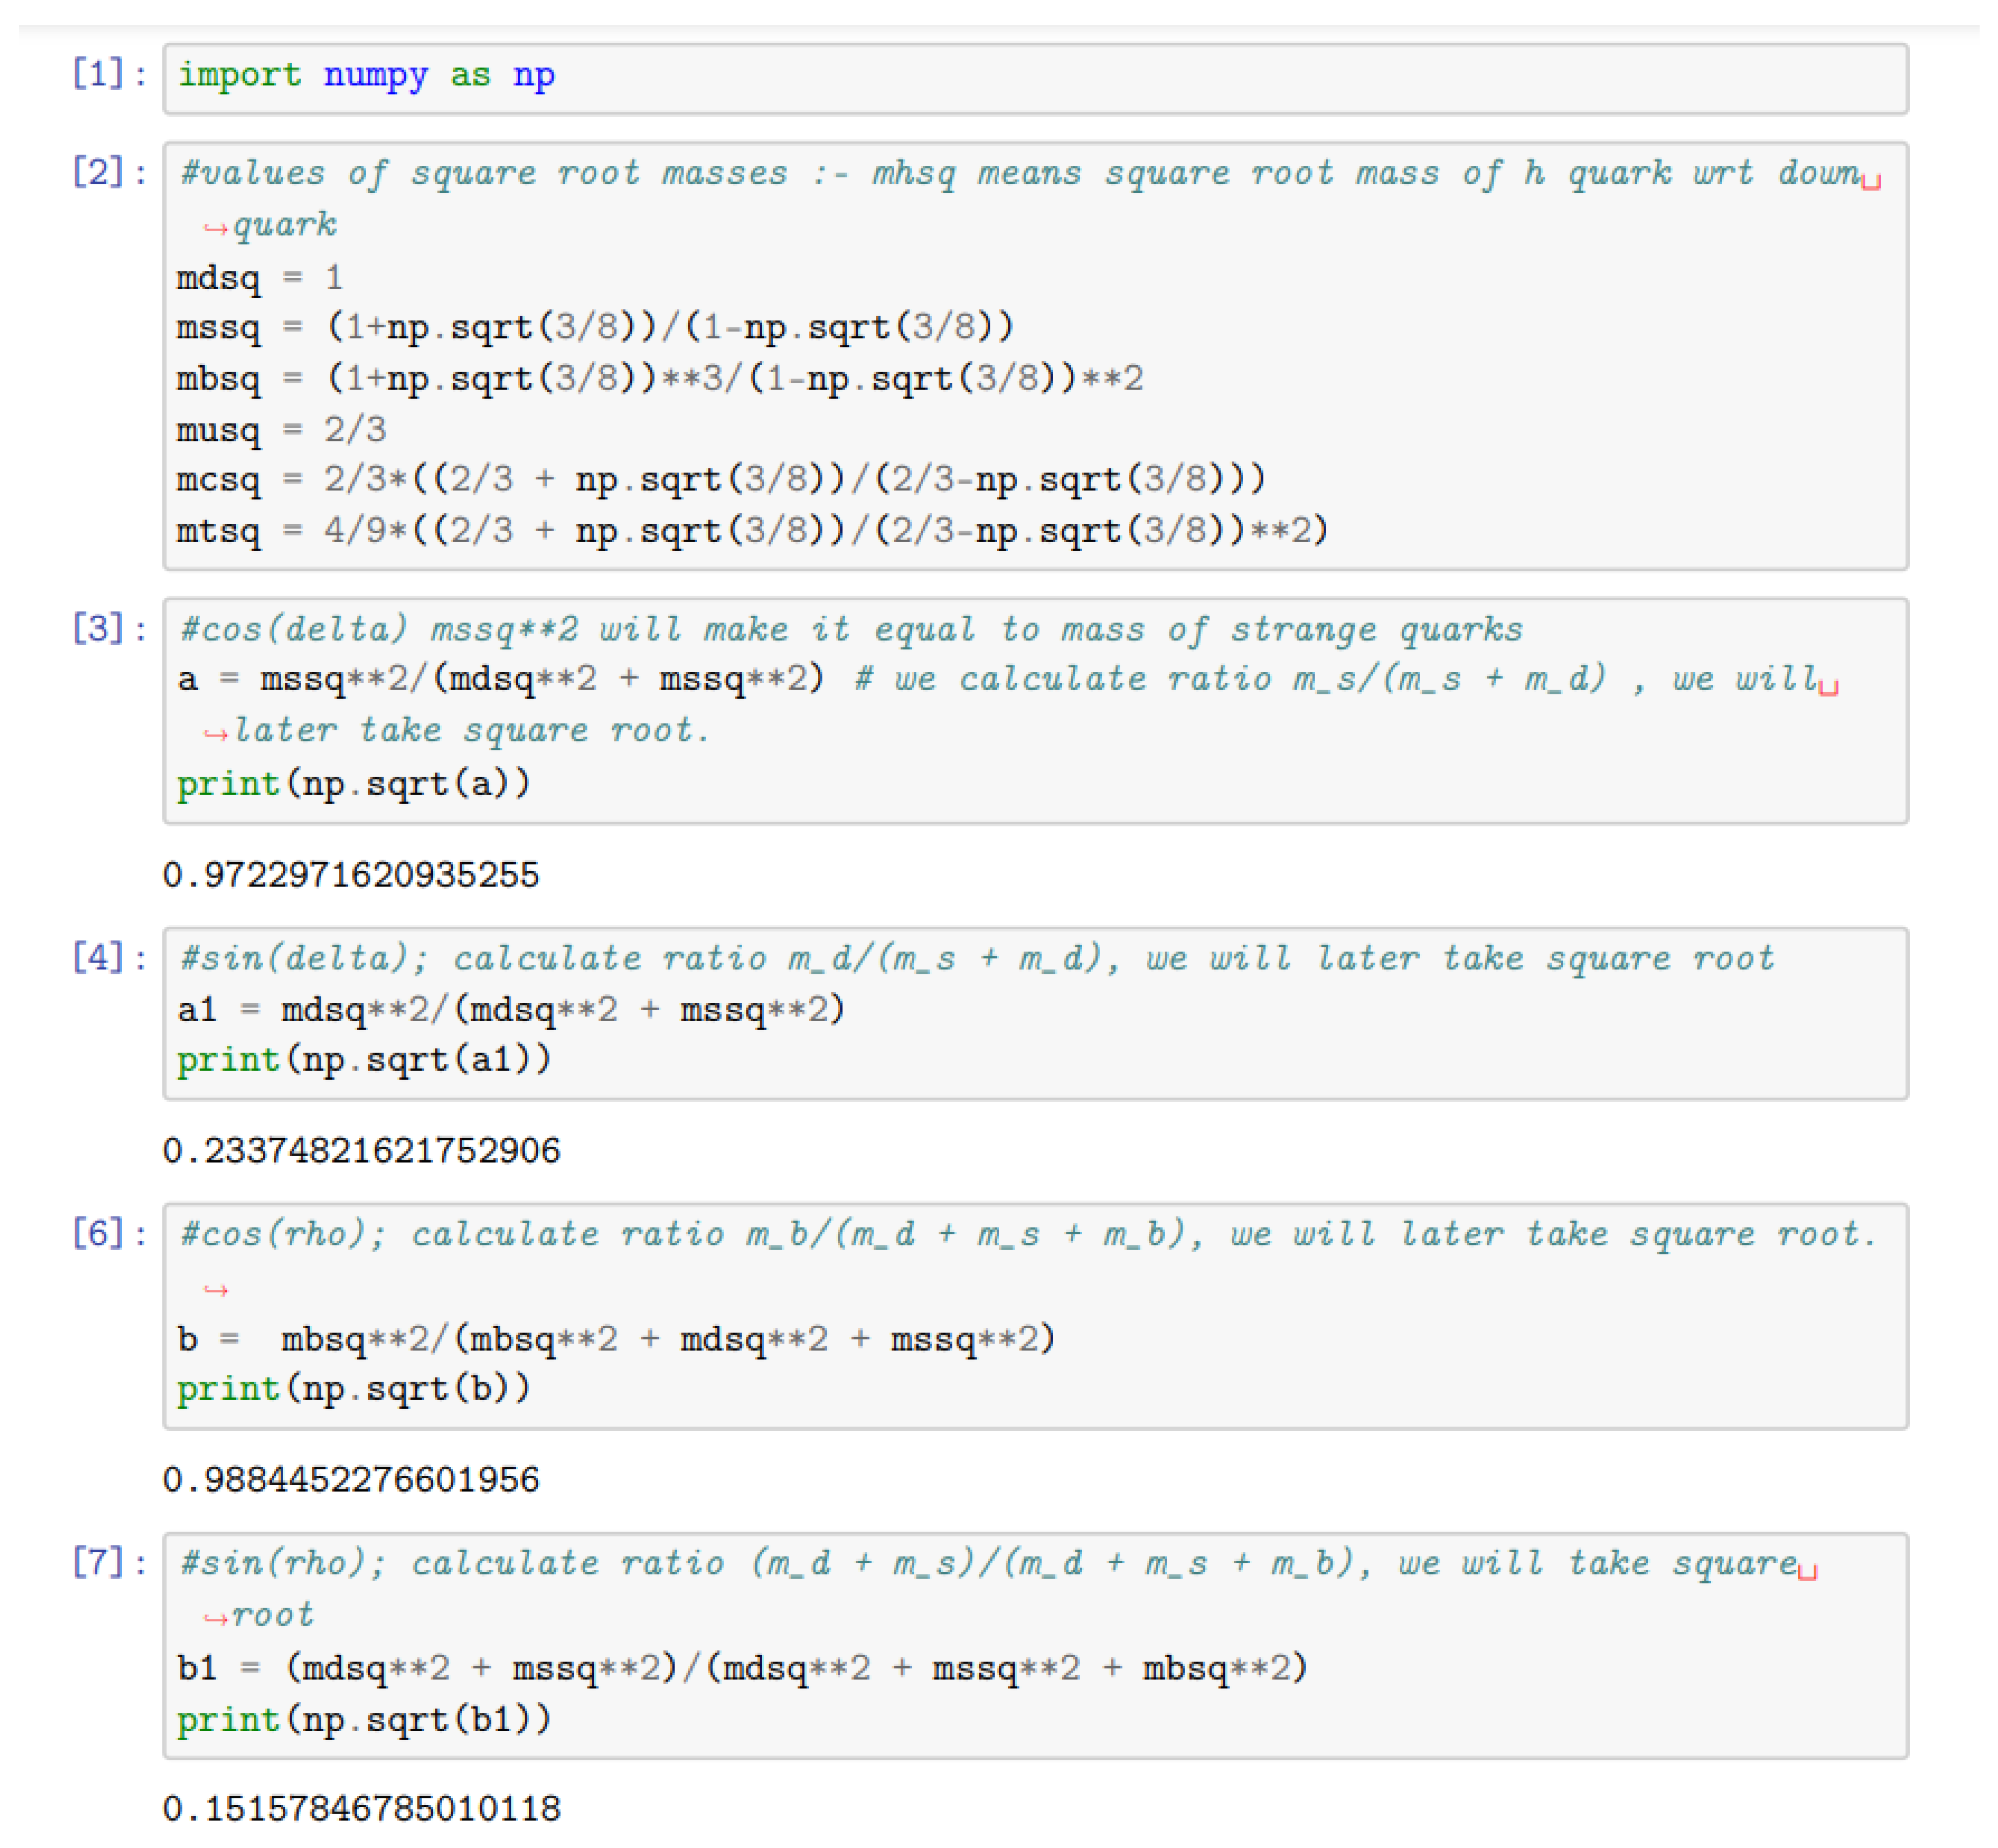Click the b = mbsq**2 assignment line

pos(615,1339)
